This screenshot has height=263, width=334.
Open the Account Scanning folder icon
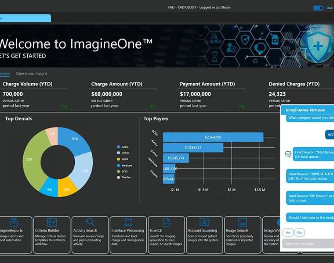[204, 222]
